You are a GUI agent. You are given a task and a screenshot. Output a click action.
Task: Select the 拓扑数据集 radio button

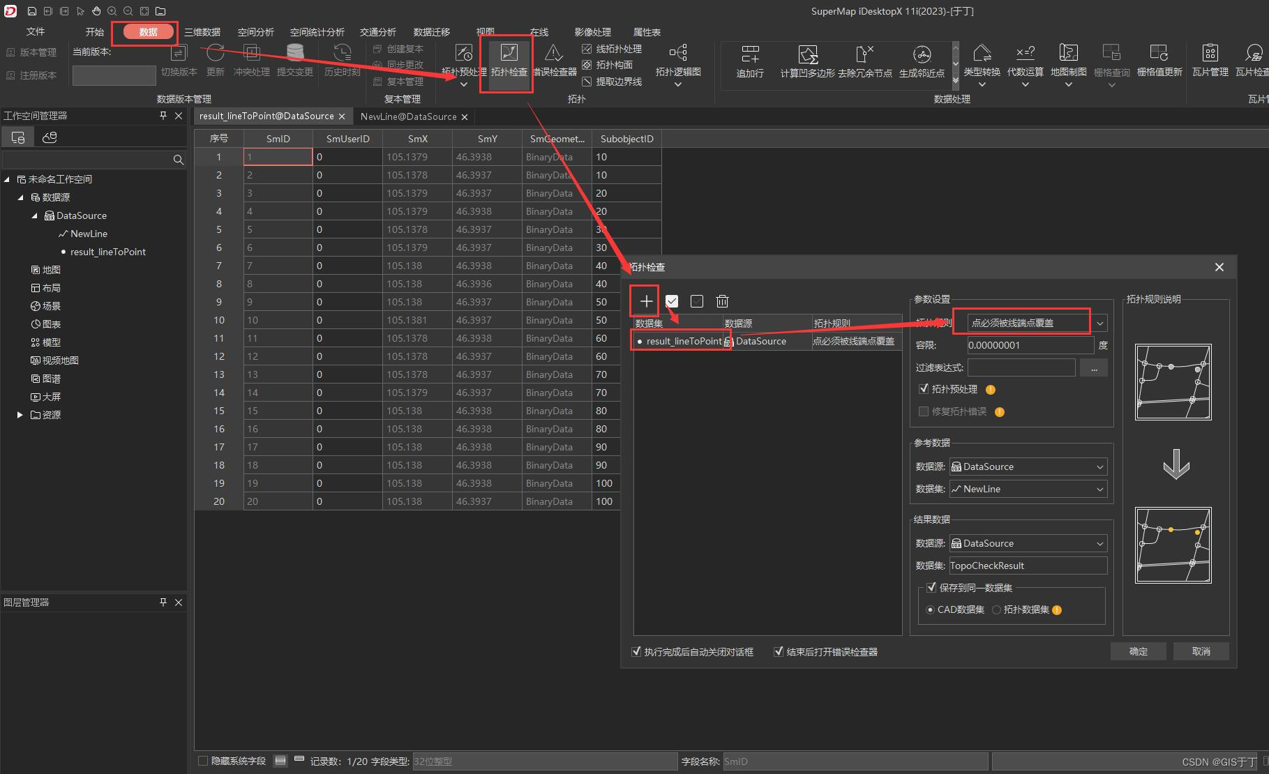996,610
